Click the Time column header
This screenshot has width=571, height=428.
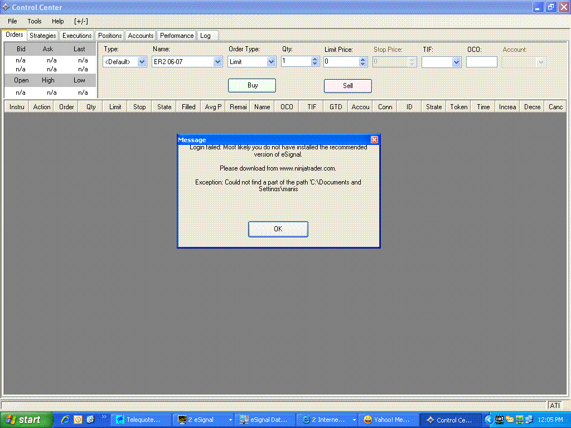coord(483,107)
